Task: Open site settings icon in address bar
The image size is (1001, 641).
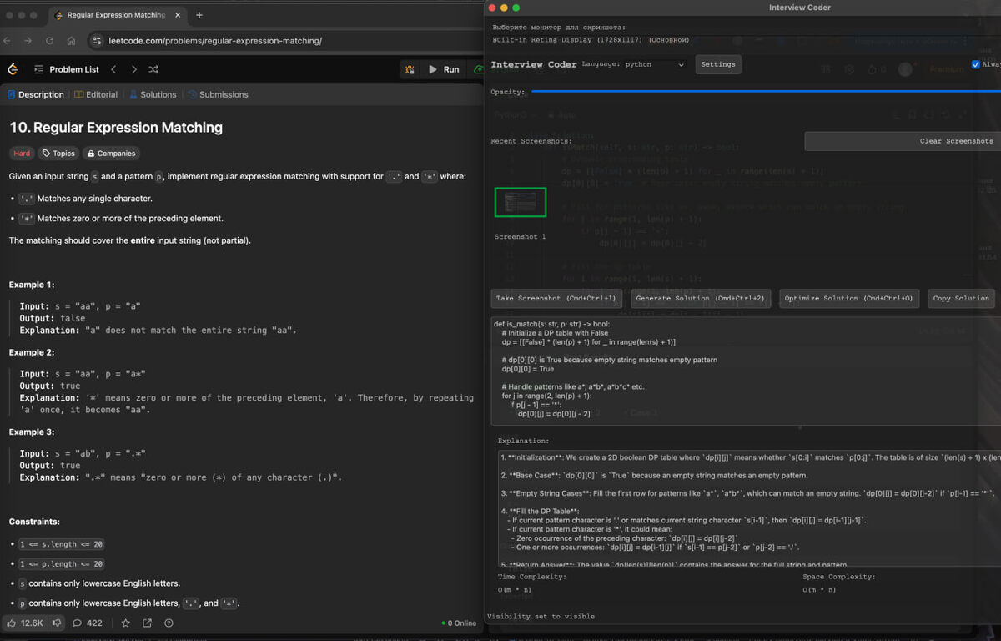Action: coord(97,40)
